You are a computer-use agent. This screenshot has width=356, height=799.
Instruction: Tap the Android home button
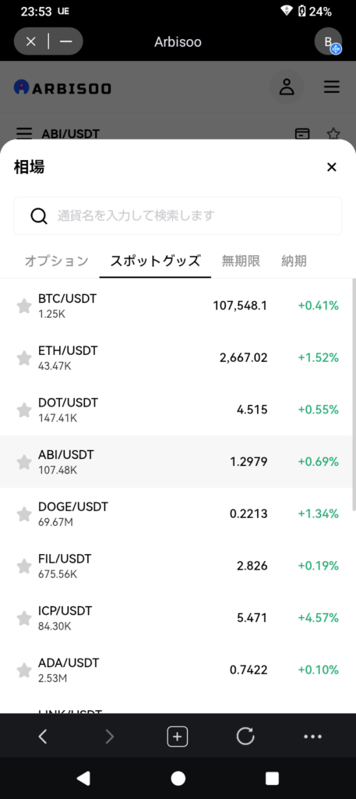point(178,778)
